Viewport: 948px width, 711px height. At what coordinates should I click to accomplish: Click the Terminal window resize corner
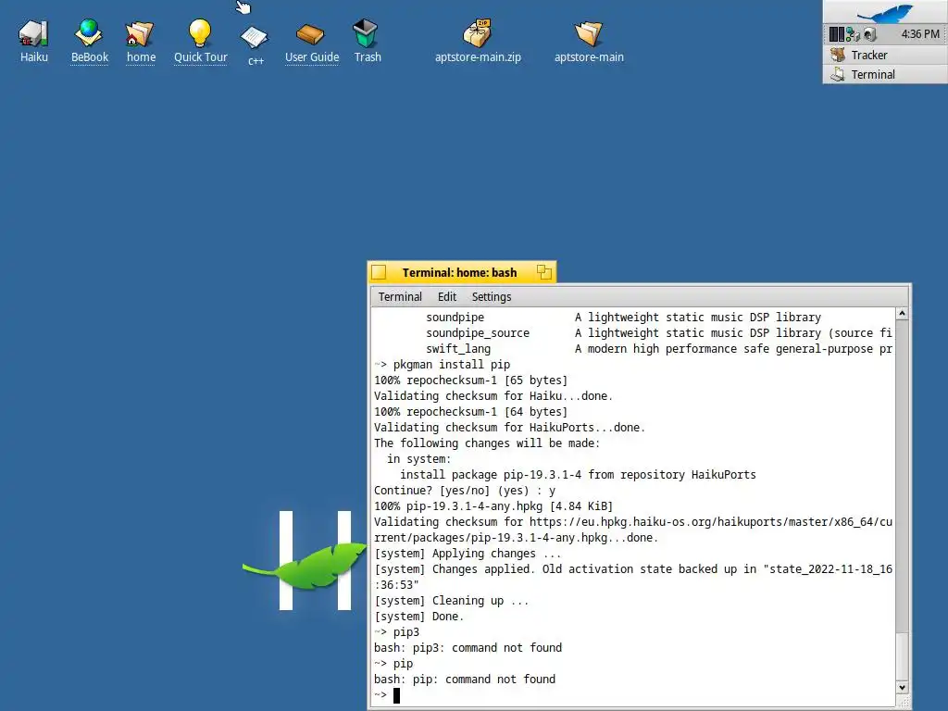coord(902,702)
